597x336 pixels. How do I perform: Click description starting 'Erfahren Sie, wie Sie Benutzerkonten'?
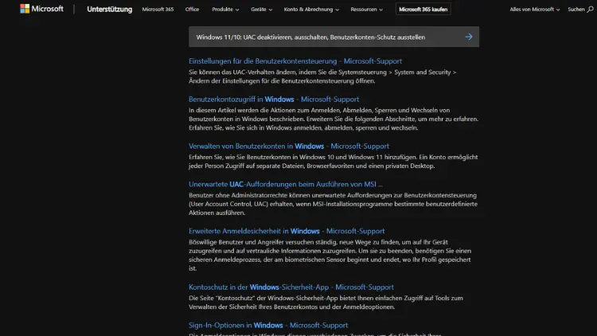click(x=334, y=162)
